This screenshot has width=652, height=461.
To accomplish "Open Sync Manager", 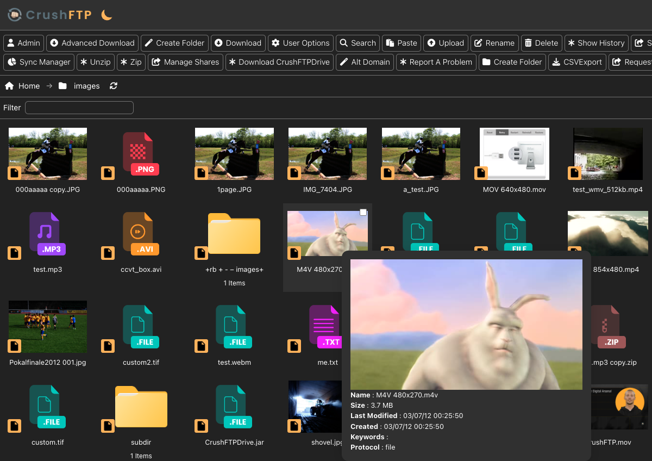I will tap(39, 62).
